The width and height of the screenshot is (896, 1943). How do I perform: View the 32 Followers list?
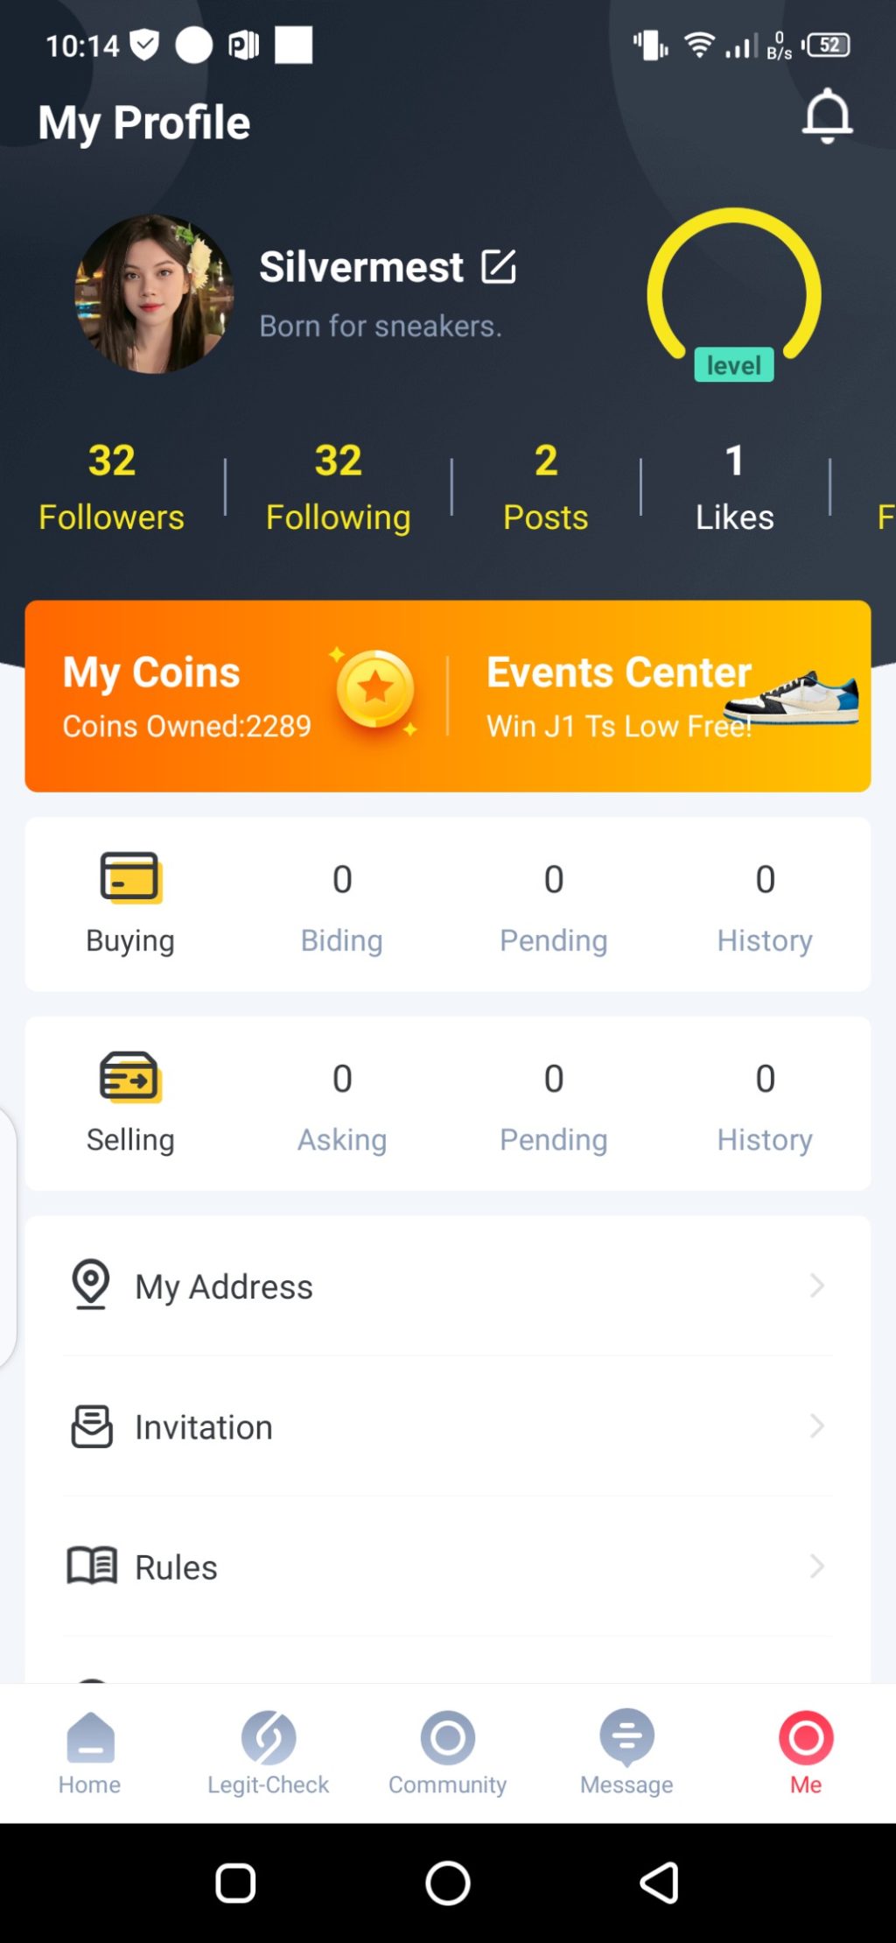tap(112, 488)
